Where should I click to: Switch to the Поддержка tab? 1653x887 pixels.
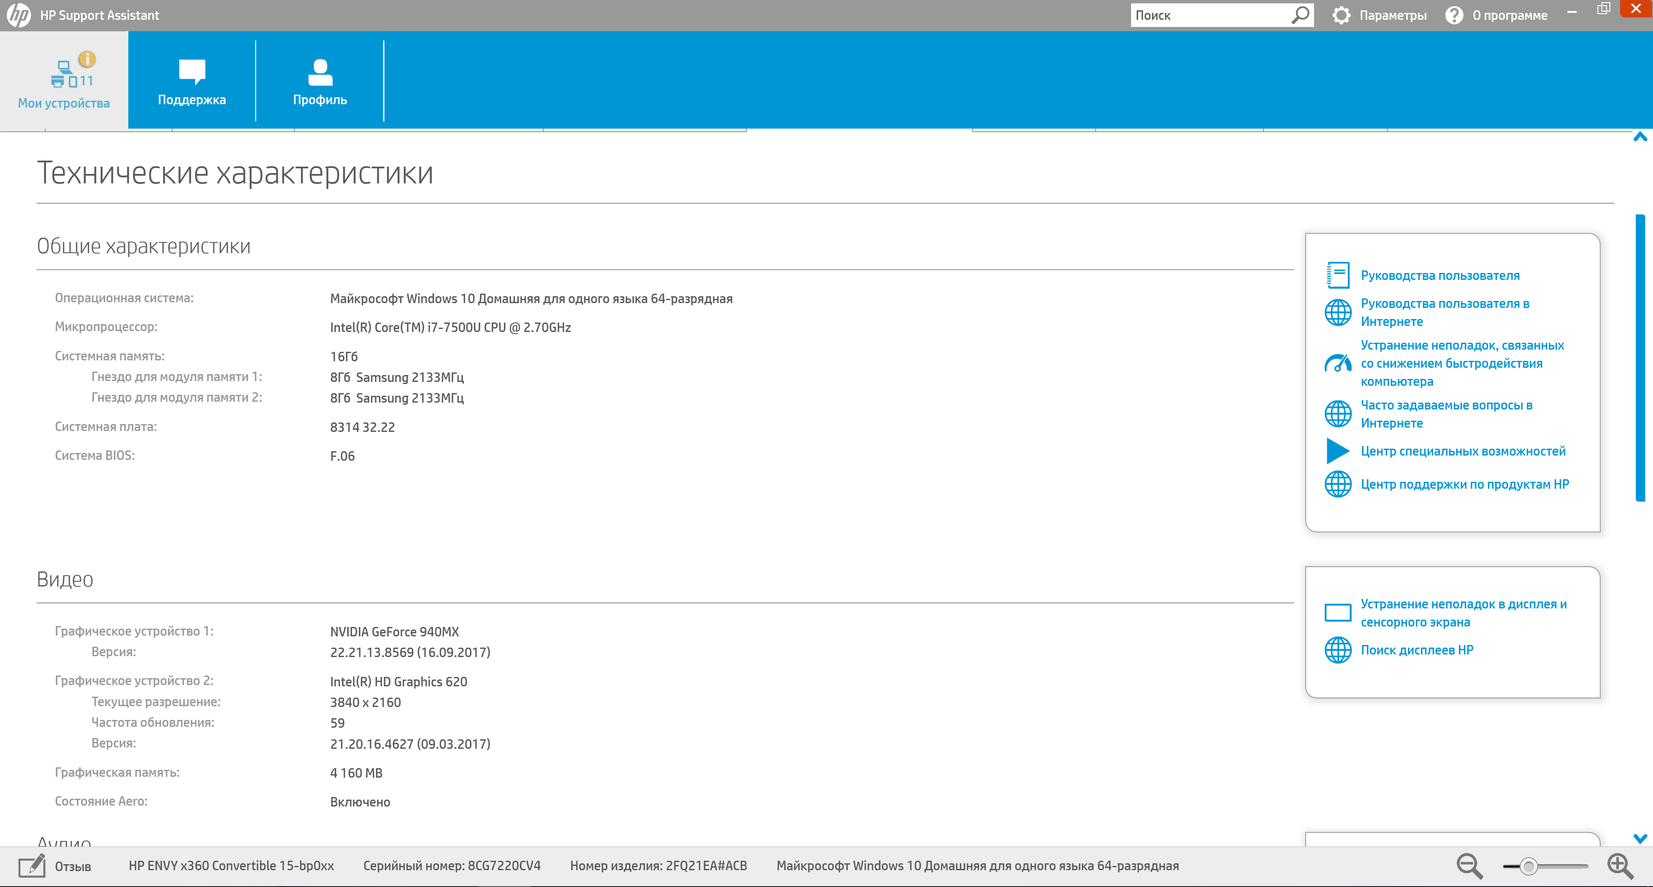pos(192,80)
